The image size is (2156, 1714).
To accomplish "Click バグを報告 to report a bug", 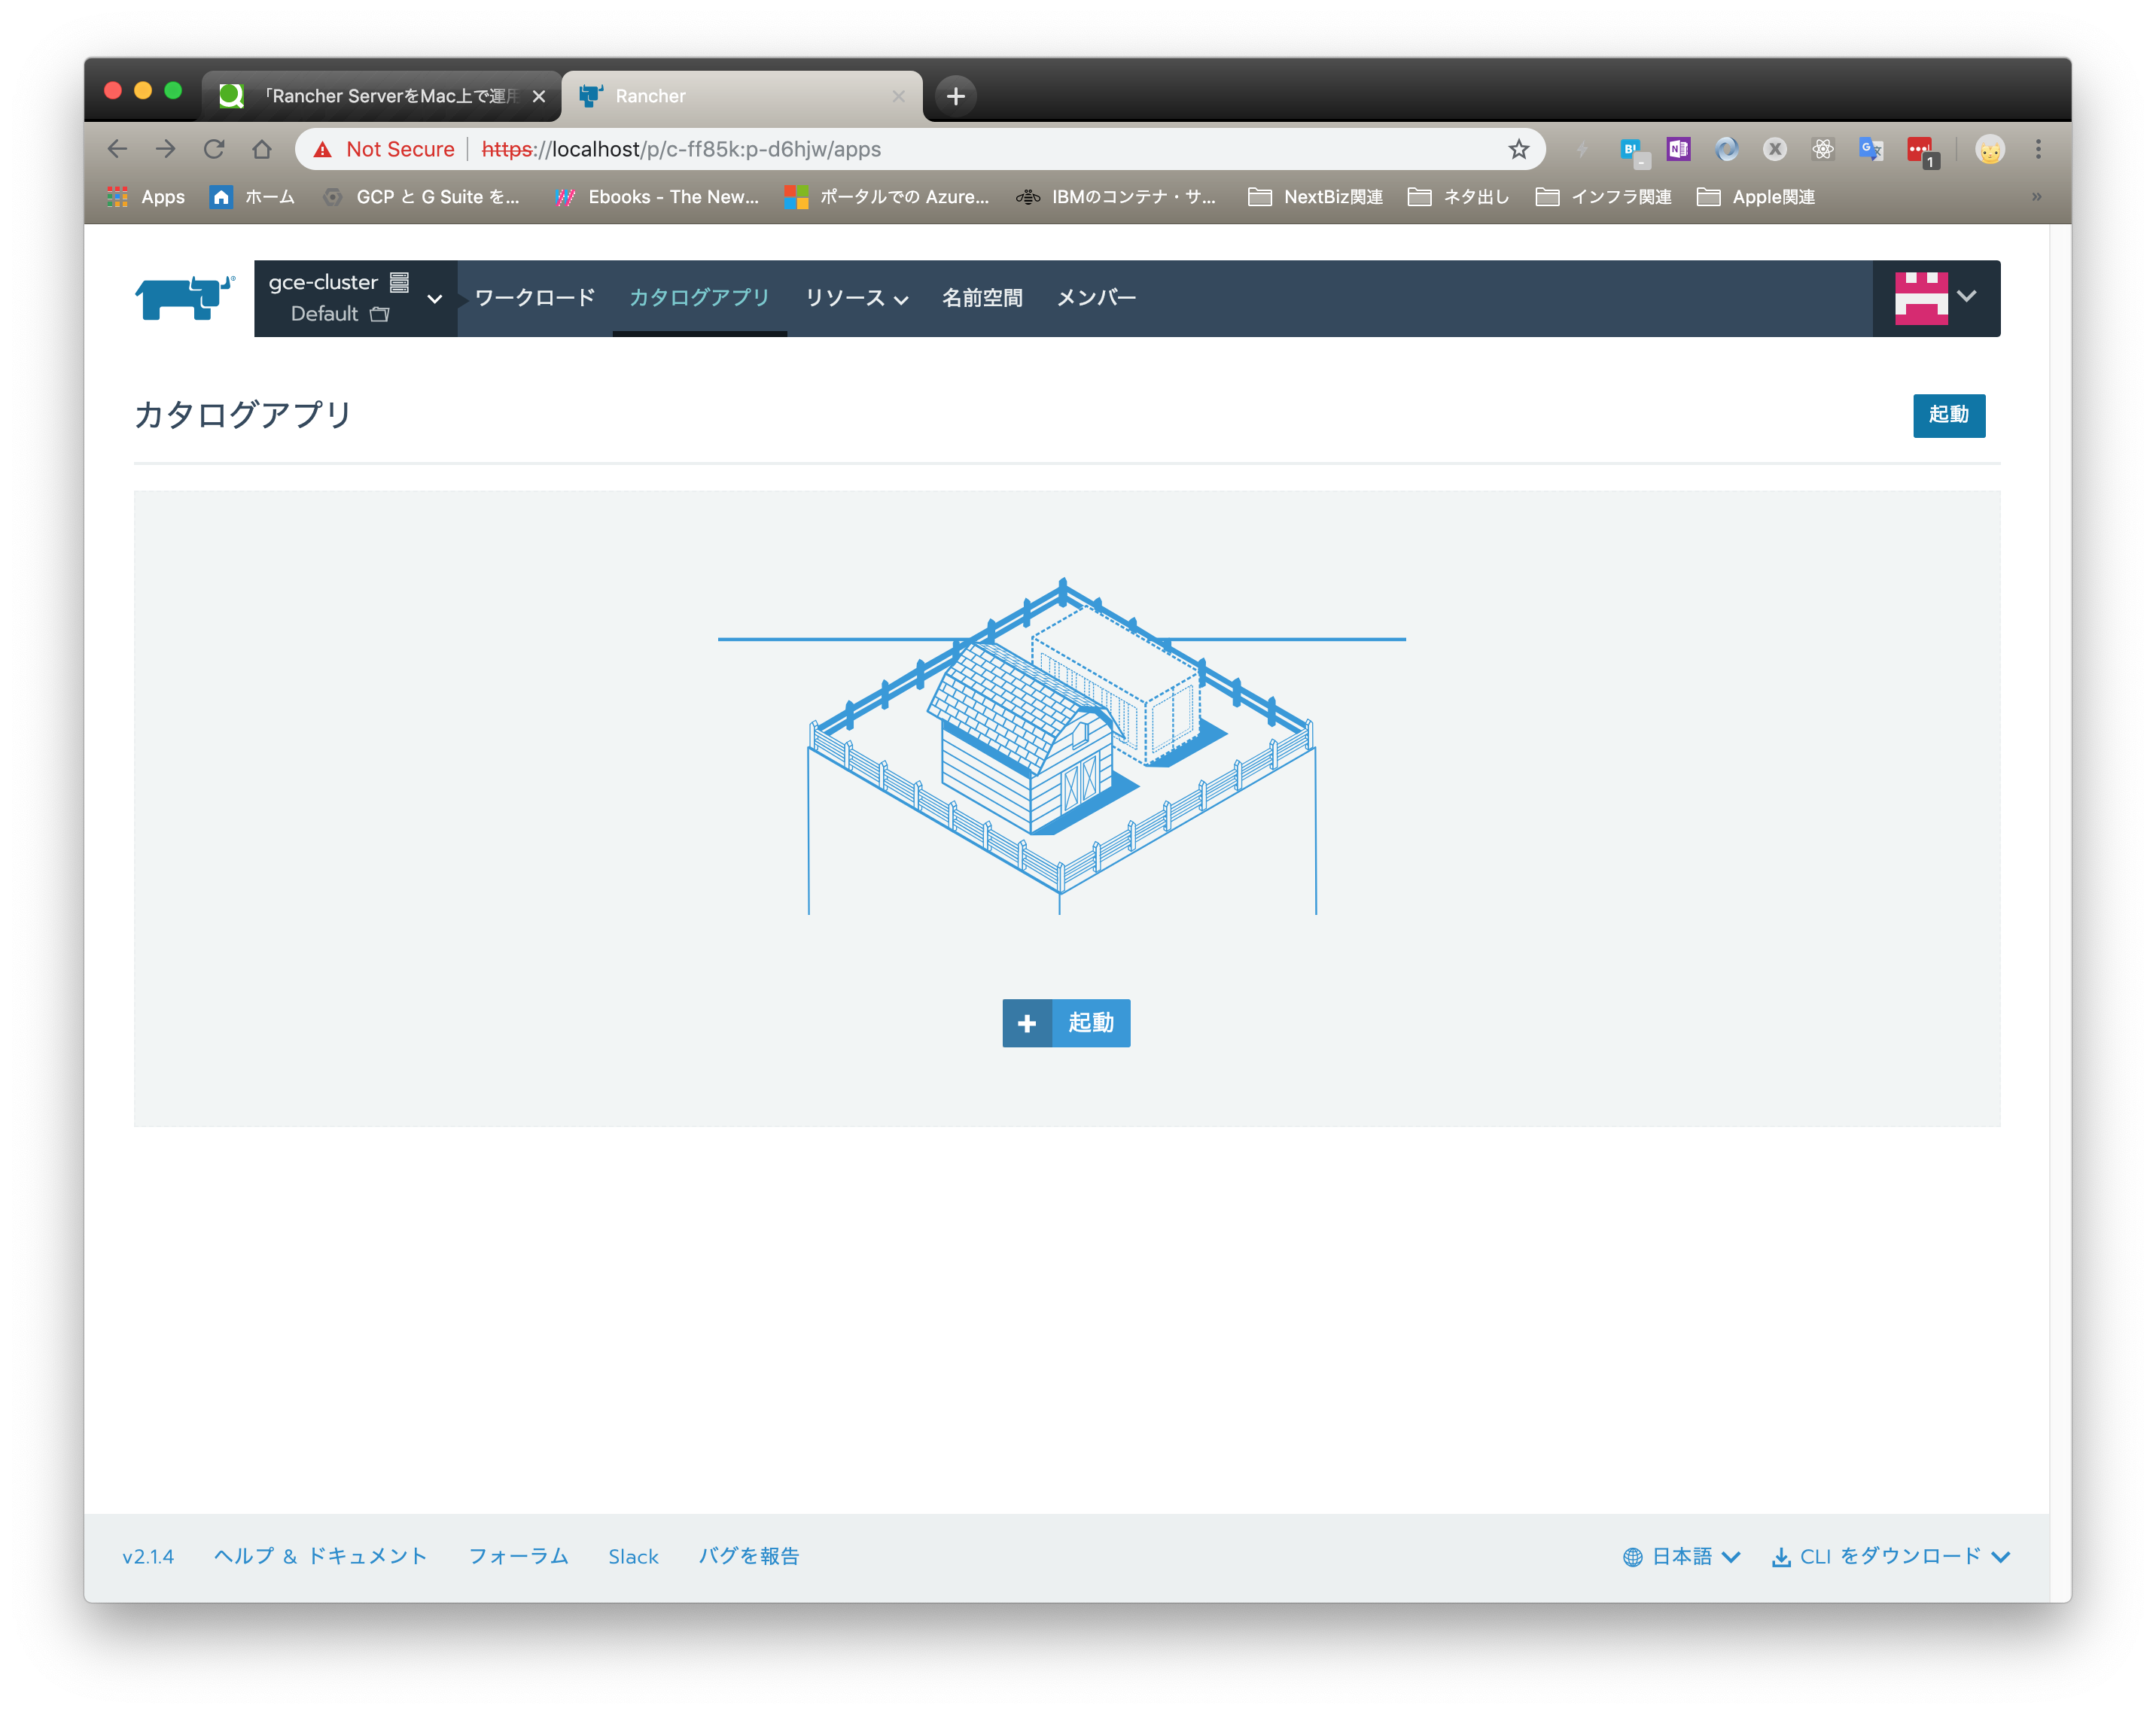I will [749, 1556].
